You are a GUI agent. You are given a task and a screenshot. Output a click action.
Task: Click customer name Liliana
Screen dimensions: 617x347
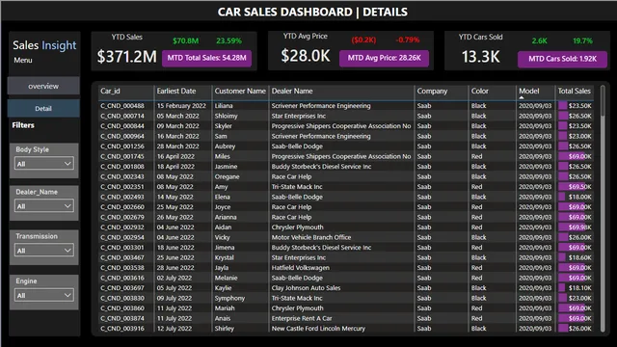pos(224,106)
